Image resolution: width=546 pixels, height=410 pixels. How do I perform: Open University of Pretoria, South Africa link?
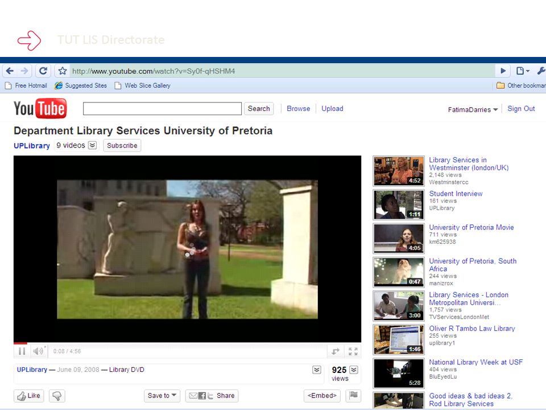point(473,265)
